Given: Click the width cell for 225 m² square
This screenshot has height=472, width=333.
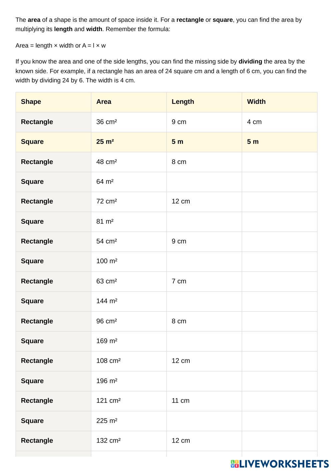Looking at the screenshot, I should pos(279,421).
